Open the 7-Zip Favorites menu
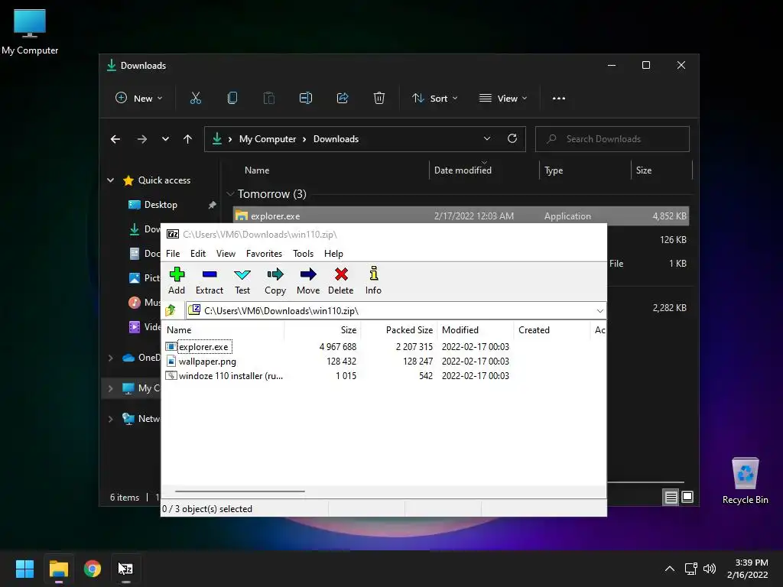The height and width of the screenshot is (587, 783). click(264, 254)
